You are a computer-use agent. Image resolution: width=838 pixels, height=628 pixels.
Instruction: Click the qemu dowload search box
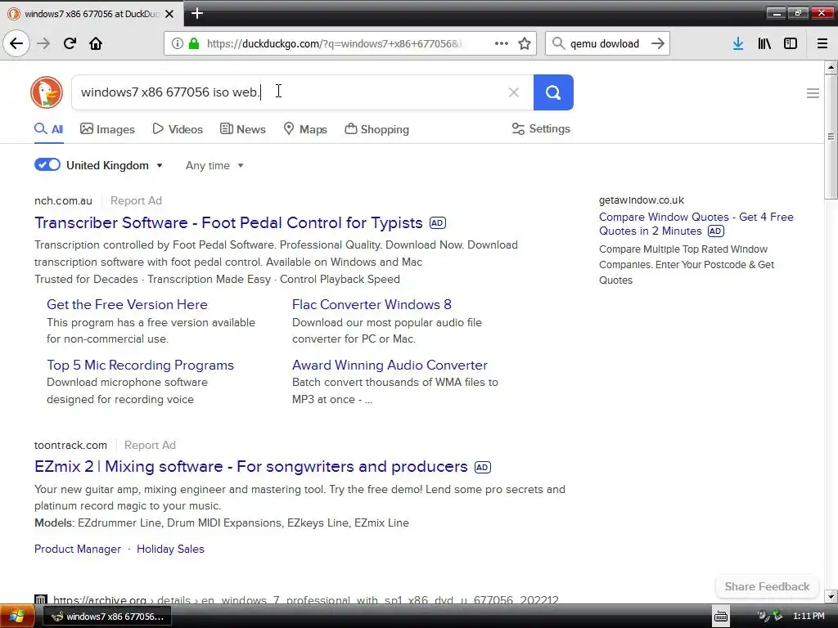(x=605, y=44)
